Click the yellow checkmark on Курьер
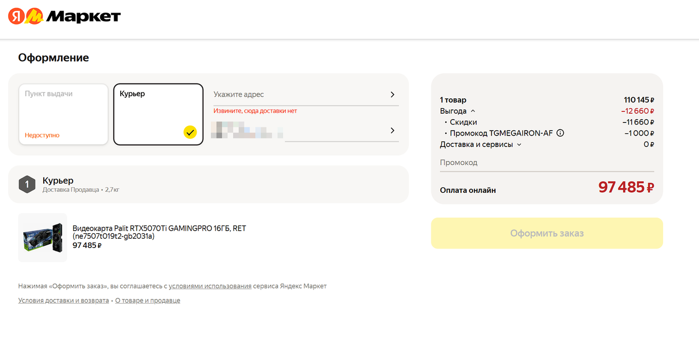Image resolution: width=699 pixels, height=342 pixels. click(190, 132)
